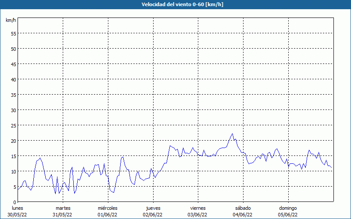Click the "domingo" day label
The height and width of the screenshot is (219, 351).
point(288,208)
